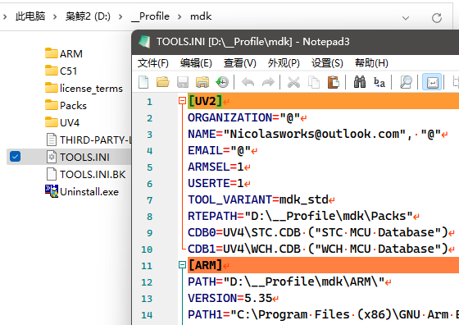Select the license_terms folder
459x325 pixels.
[x=84, y=88]
